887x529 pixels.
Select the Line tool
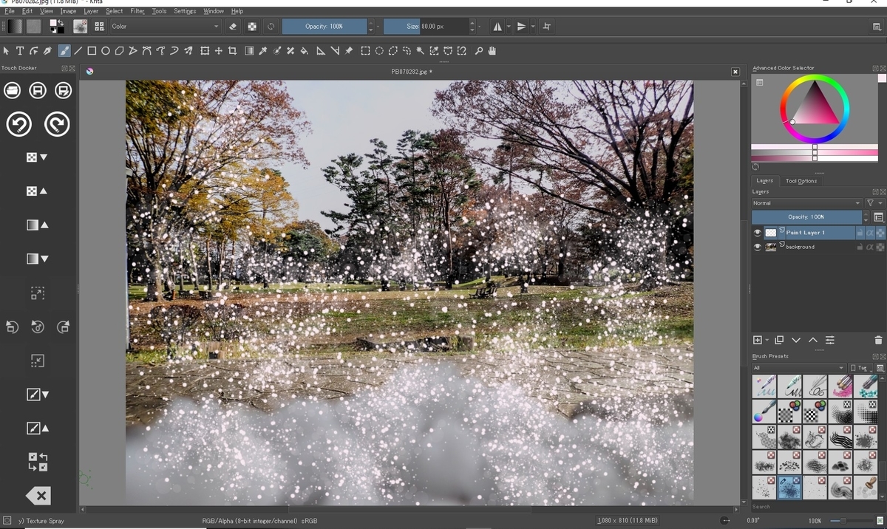click(x=78, y=51)
